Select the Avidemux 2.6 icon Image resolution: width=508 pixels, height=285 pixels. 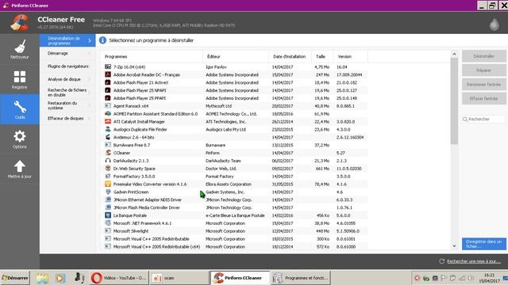click(x=108, y=137)
